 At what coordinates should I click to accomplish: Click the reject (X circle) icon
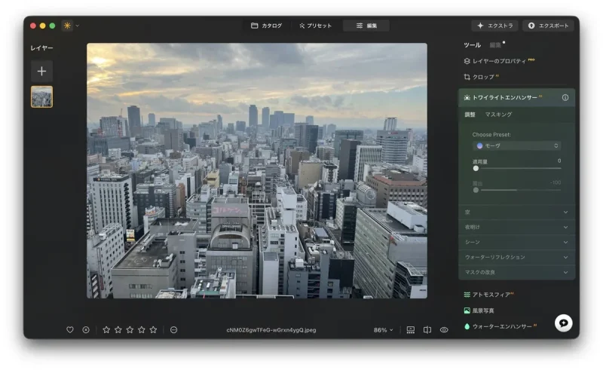pyautogui.click(x=86, y=330)
